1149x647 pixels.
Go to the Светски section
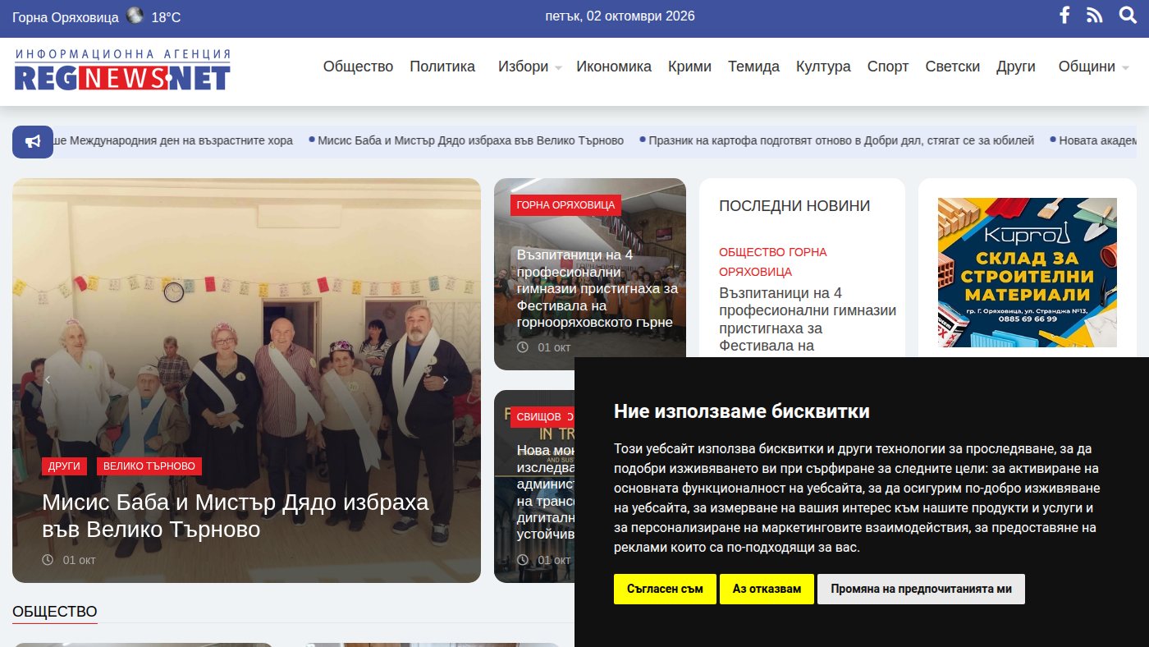tap(952, 67)
